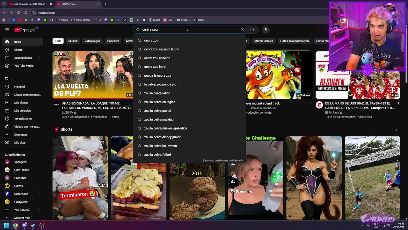This screenshot has height=230, width=408.
Task: Open the Shorts shelf three-dot menu
Action: tap(396, 129)
